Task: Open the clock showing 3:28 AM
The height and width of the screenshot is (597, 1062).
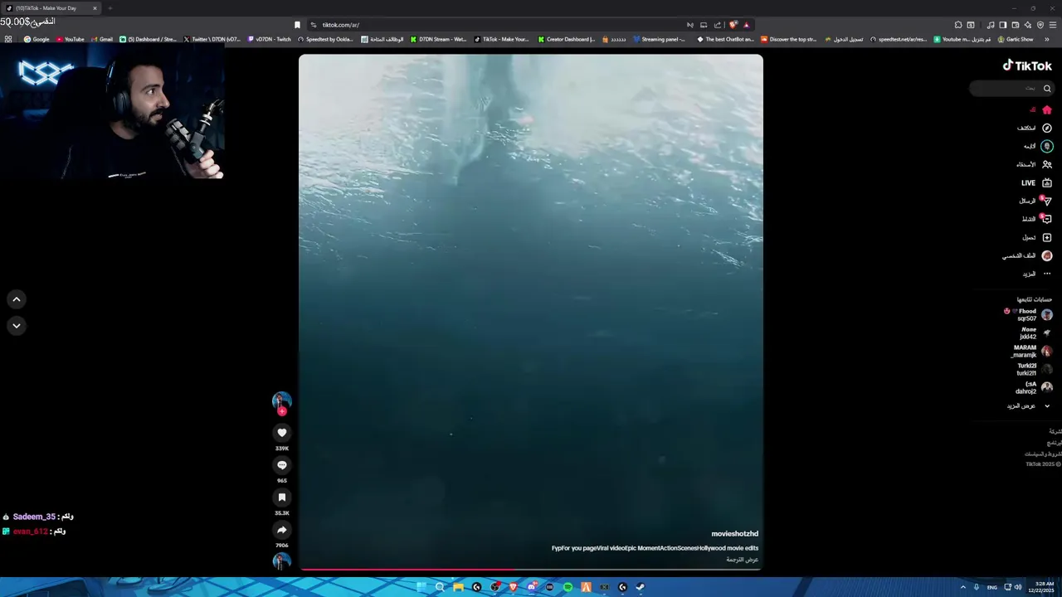Action: [1040, 587]
